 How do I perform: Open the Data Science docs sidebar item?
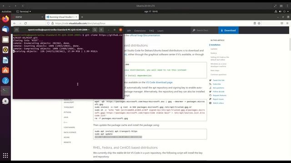click(70, 132)
